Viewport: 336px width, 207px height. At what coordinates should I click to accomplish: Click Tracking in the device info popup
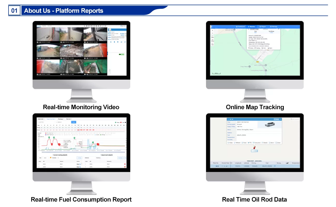click(257, 48)
